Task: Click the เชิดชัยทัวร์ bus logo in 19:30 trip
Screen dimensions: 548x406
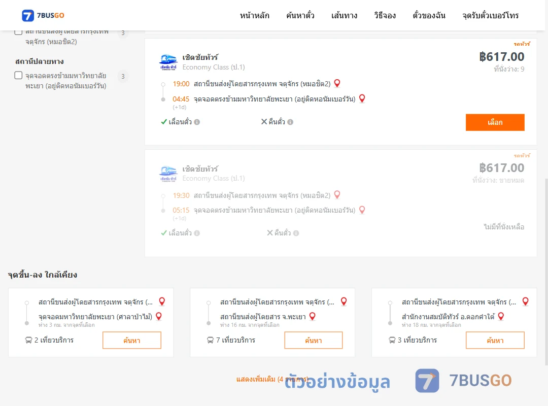Action: click(x=168, y=174)
